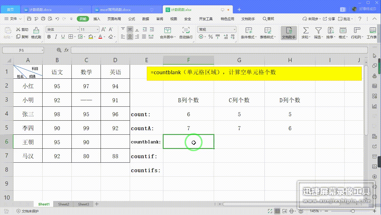This screenshot has height=215, width=381.
Task: Switch to the 视图 (View) ribbon tab
Action: (174, 19)
